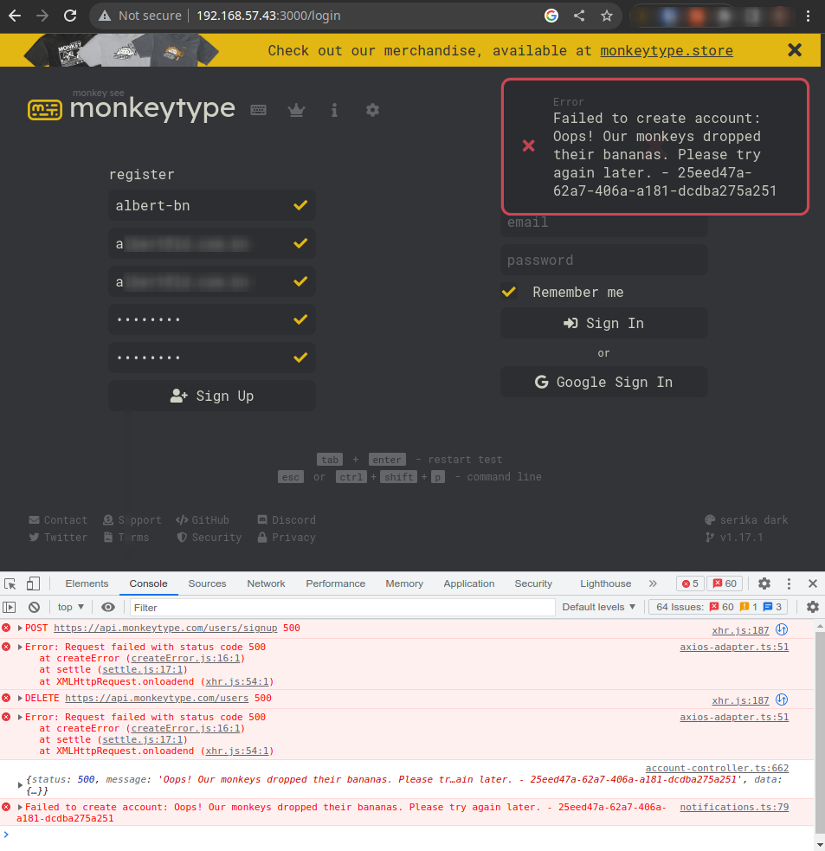Bookmark this page with star icon

[607, 16]
